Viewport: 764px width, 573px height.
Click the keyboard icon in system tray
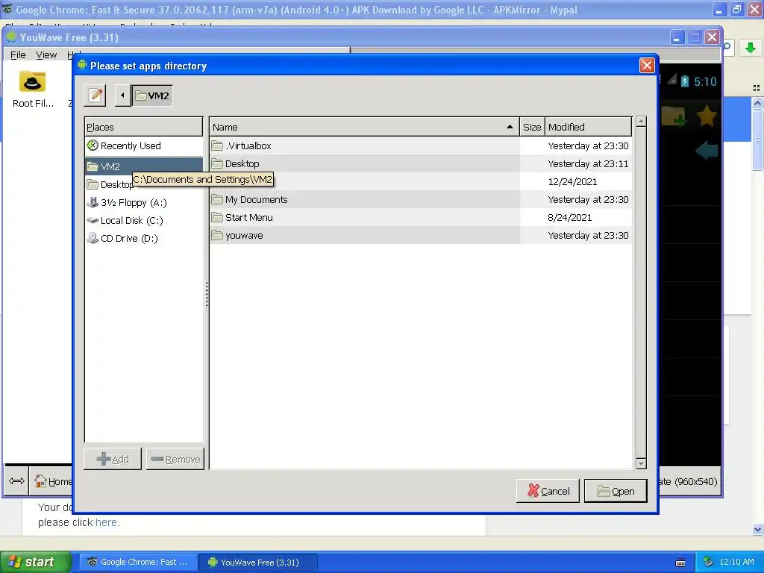(680, 563)
